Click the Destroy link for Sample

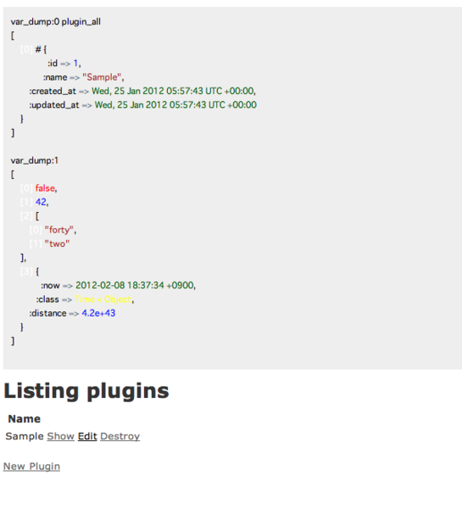click(x=120, y=436)
